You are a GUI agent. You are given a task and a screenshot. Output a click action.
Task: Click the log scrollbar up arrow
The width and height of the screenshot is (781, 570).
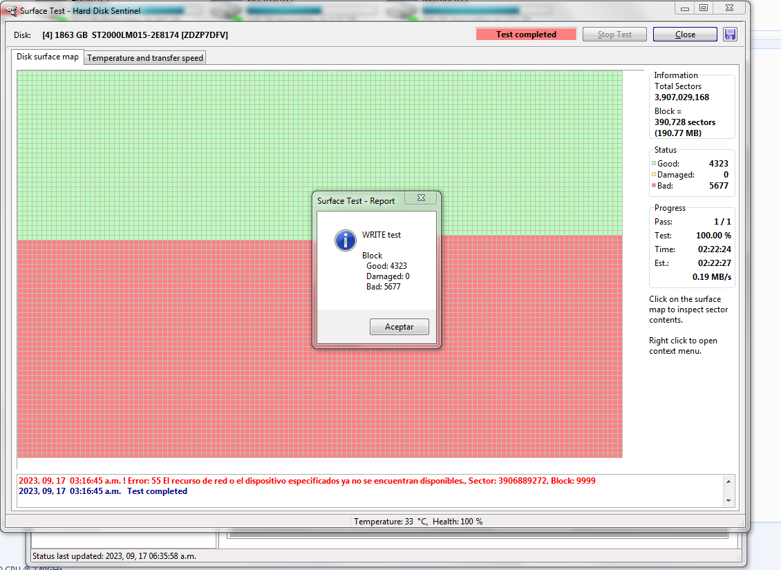coord(728,481)
